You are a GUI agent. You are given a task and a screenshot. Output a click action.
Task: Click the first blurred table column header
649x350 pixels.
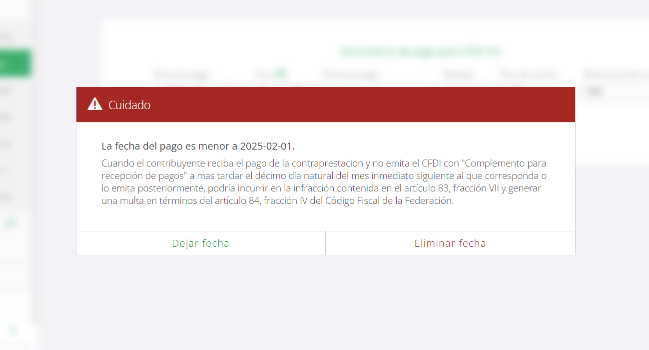coord(181,75)
